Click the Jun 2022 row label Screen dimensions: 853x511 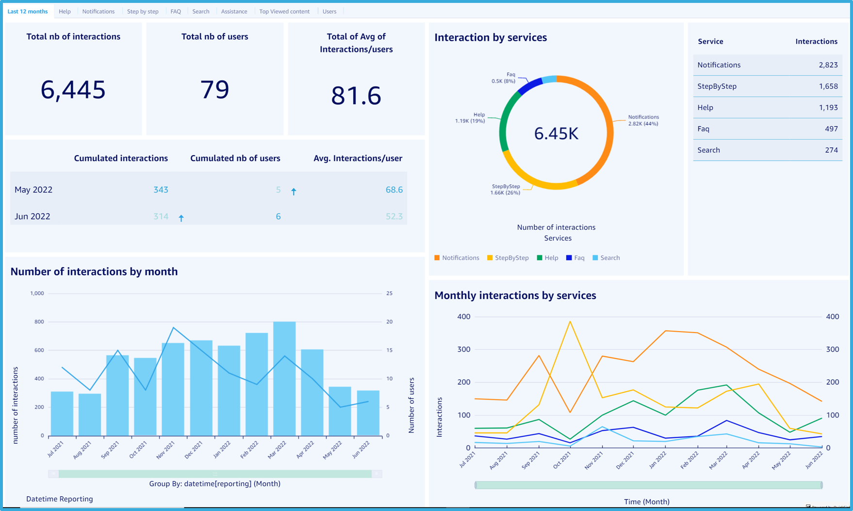[x=33, y=216]
